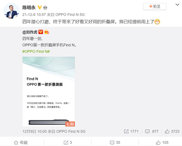The width and height of the screenshot is (182, 146).
Task: Open comments on the original post with 877
Action: click(x=152, y=131)
